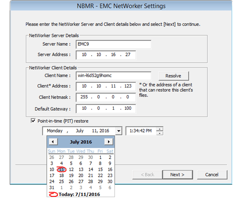Go to next month in calendar
The height and width of the screenshot is (200, 242).
(108, 142)
